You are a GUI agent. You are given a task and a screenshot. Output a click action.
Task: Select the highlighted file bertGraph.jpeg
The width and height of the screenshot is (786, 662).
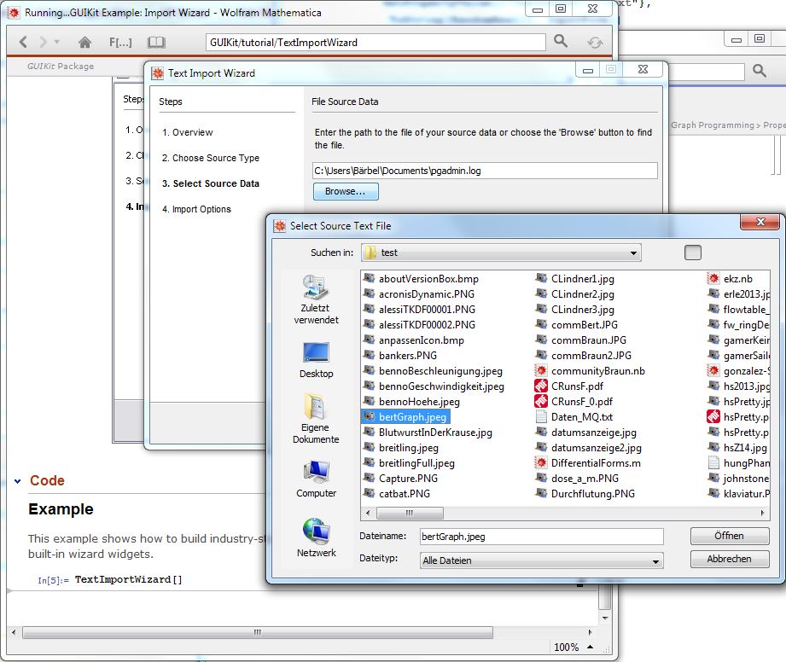pyautogui.click(x=405, y=417)
